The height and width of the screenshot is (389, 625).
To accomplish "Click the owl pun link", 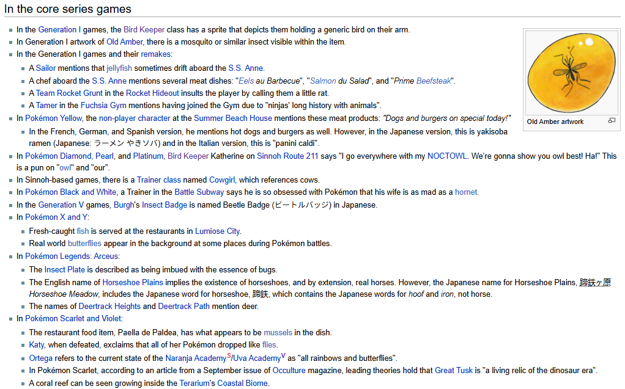I will [x=66, y=167].
